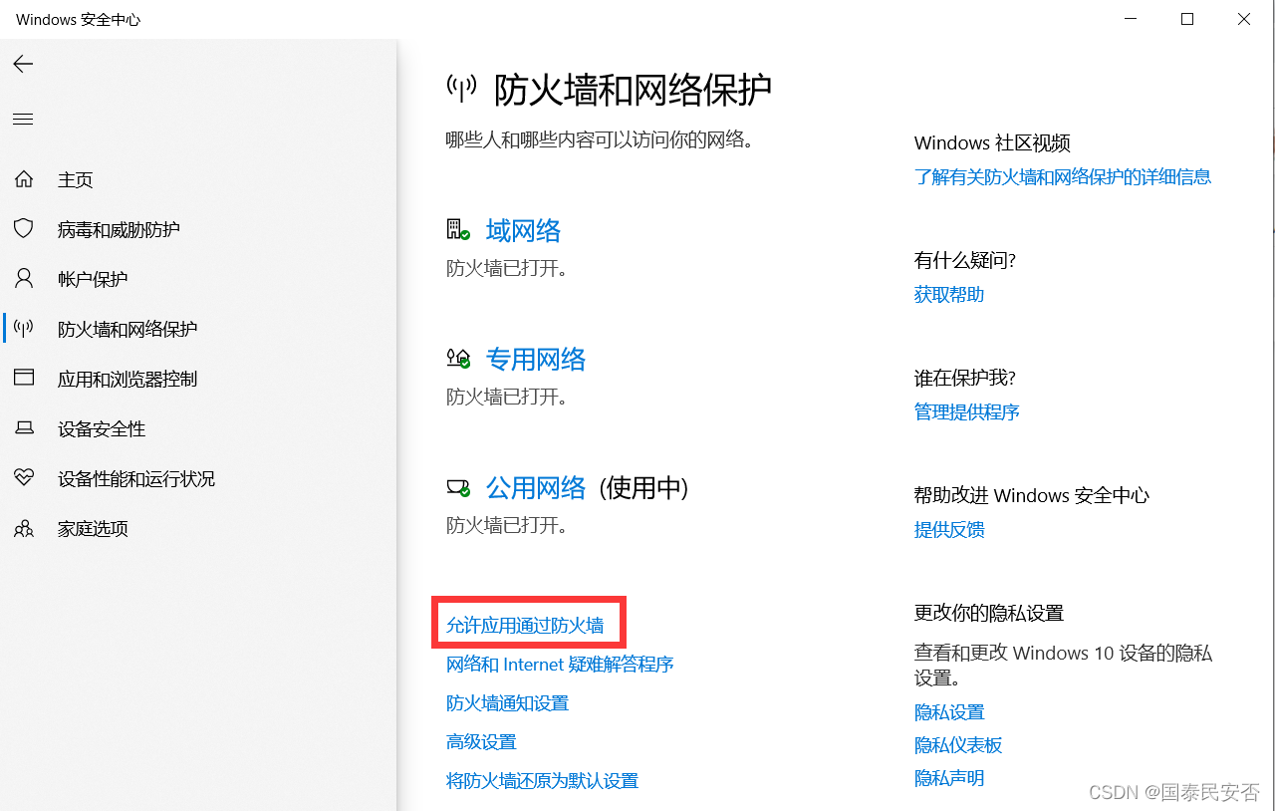The image size is (1275, 811).
Task: Close the Windows 安全中心 window
Action: pos(1245,19)
